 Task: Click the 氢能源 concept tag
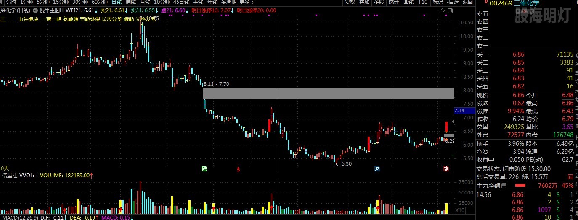(71, 19)
